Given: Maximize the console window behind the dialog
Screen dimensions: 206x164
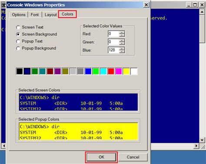Looking at the screenshot, I should click(195, 5).
